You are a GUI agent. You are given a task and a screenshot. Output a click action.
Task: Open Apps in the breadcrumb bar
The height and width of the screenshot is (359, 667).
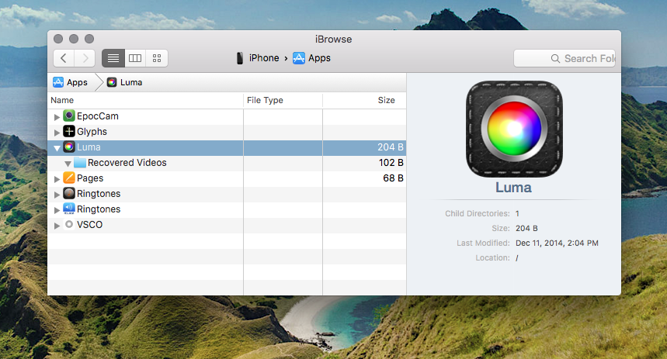(77, 82)
